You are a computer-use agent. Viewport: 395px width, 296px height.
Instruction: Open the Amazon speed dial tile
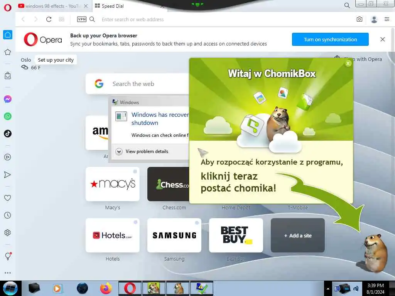97,133
